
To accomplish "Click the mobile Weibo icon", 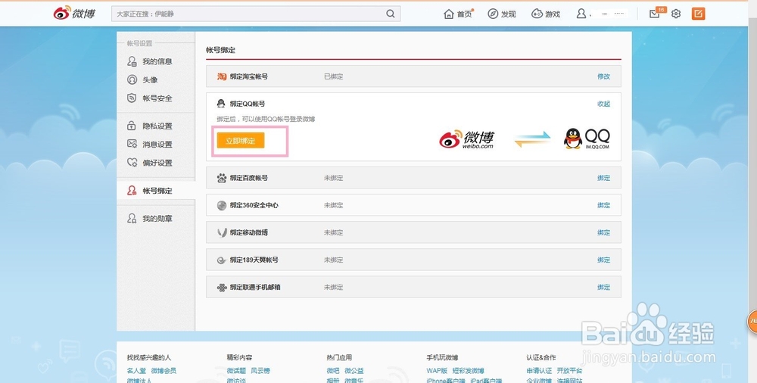I will 222,232.
